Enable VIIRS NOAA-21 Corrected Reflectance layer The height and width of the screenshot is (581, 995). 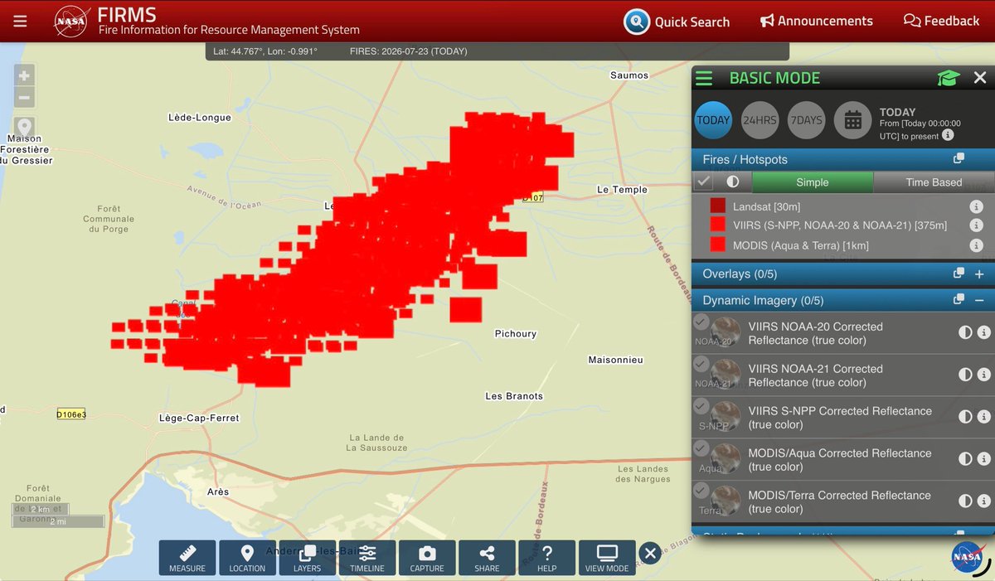(701, 363)
